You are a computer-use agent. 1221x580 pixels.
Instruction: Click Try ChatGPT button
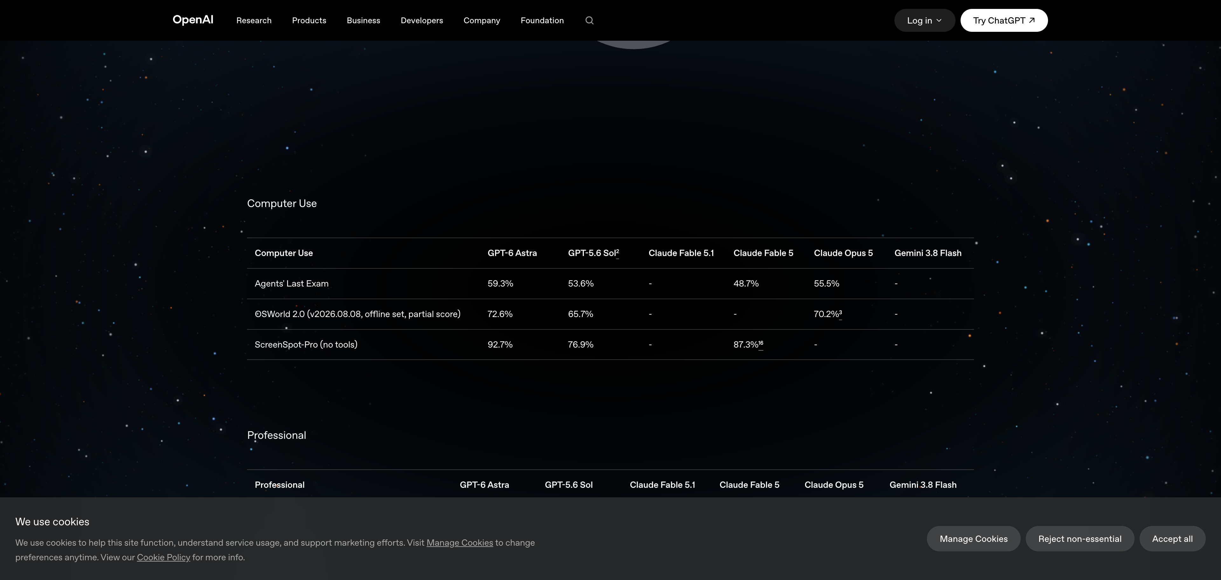pyautogui.click(x=1004, y=20)
